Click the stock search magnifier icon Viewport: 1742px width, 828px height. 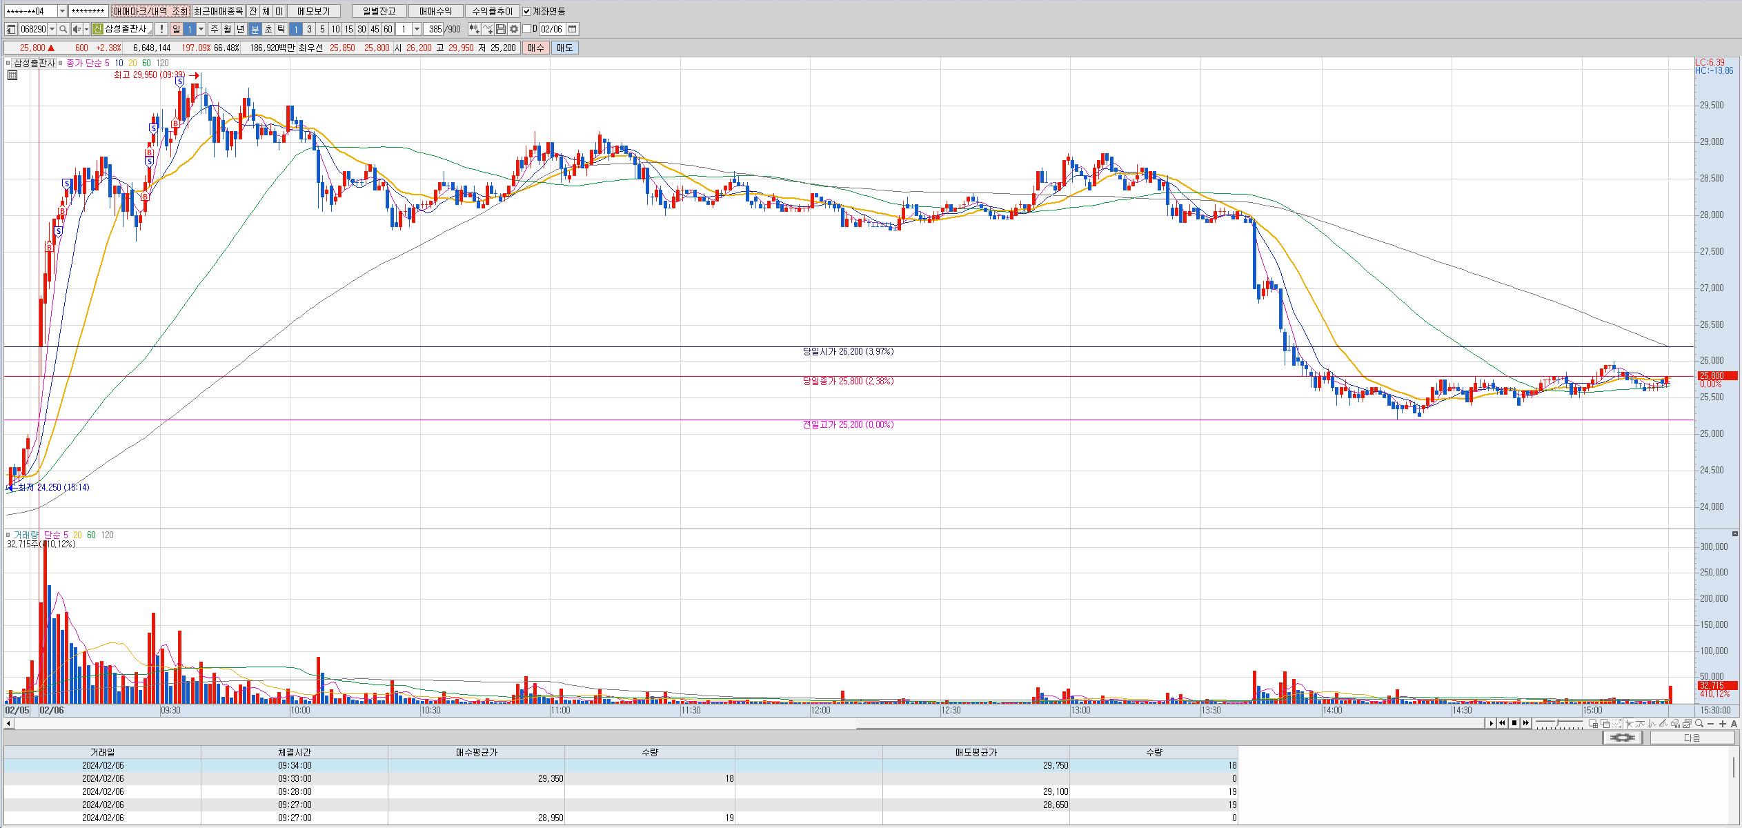pyautogui.click(x=63, y=29)
